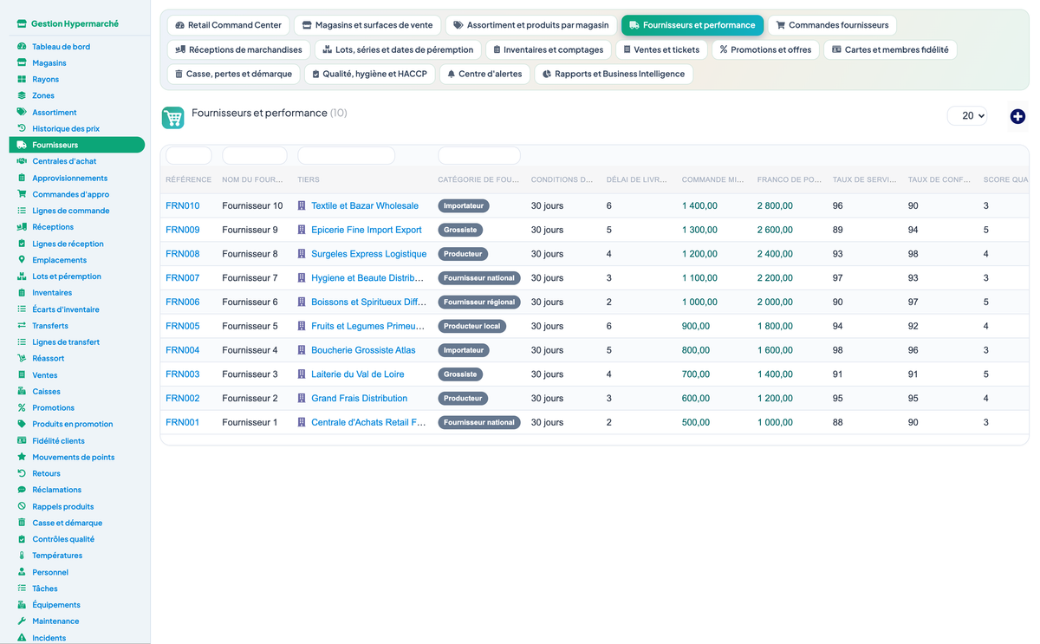Viewport: 1040px width, 644px height.
Task: Open supplier reference FRN010
Action: click(183, 206)
